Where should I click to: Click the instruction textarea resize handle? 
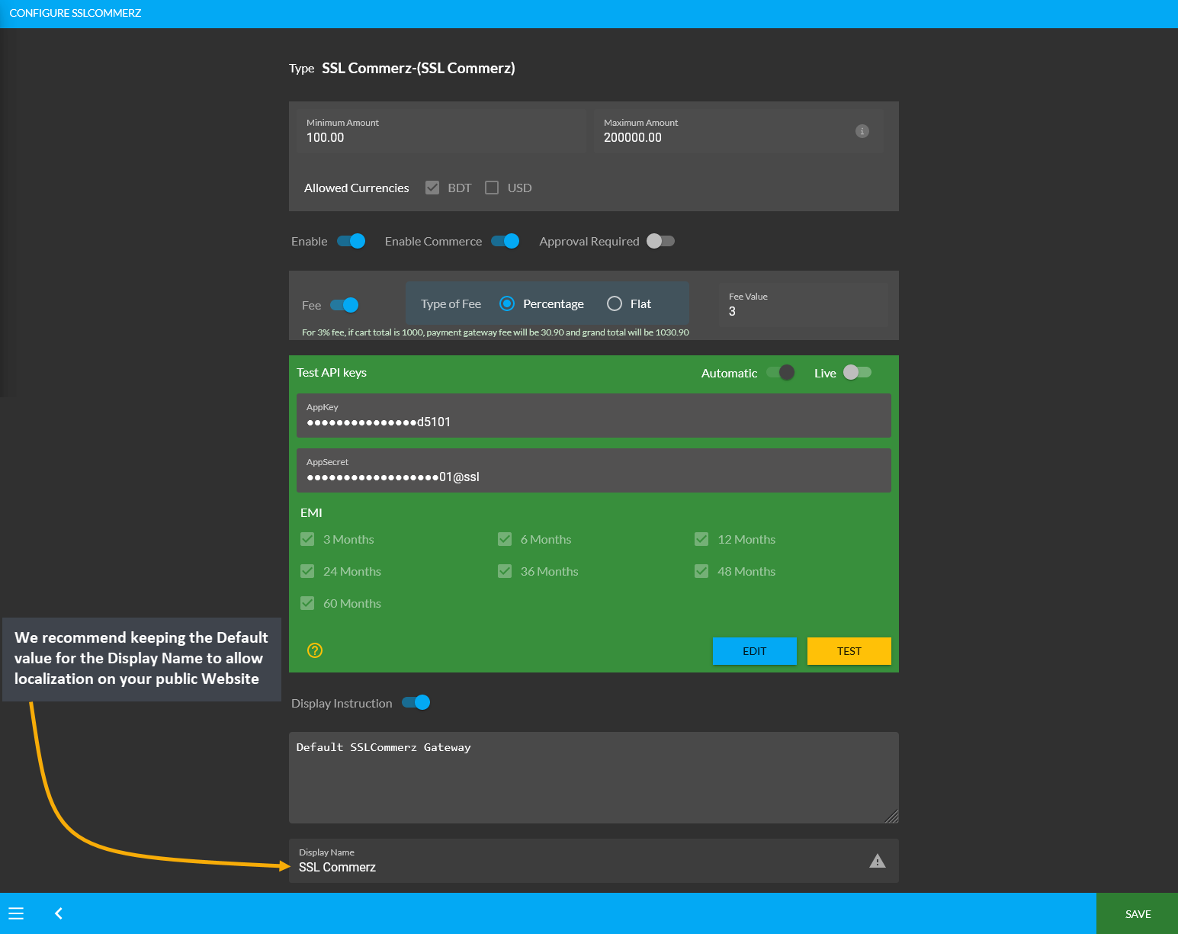tap(892, 817)
